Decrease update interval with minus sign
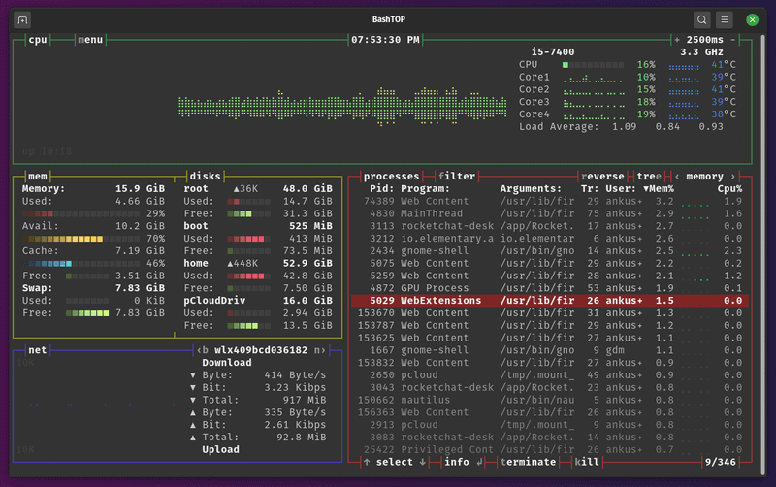776x487 pixels. tap(733, 40)
